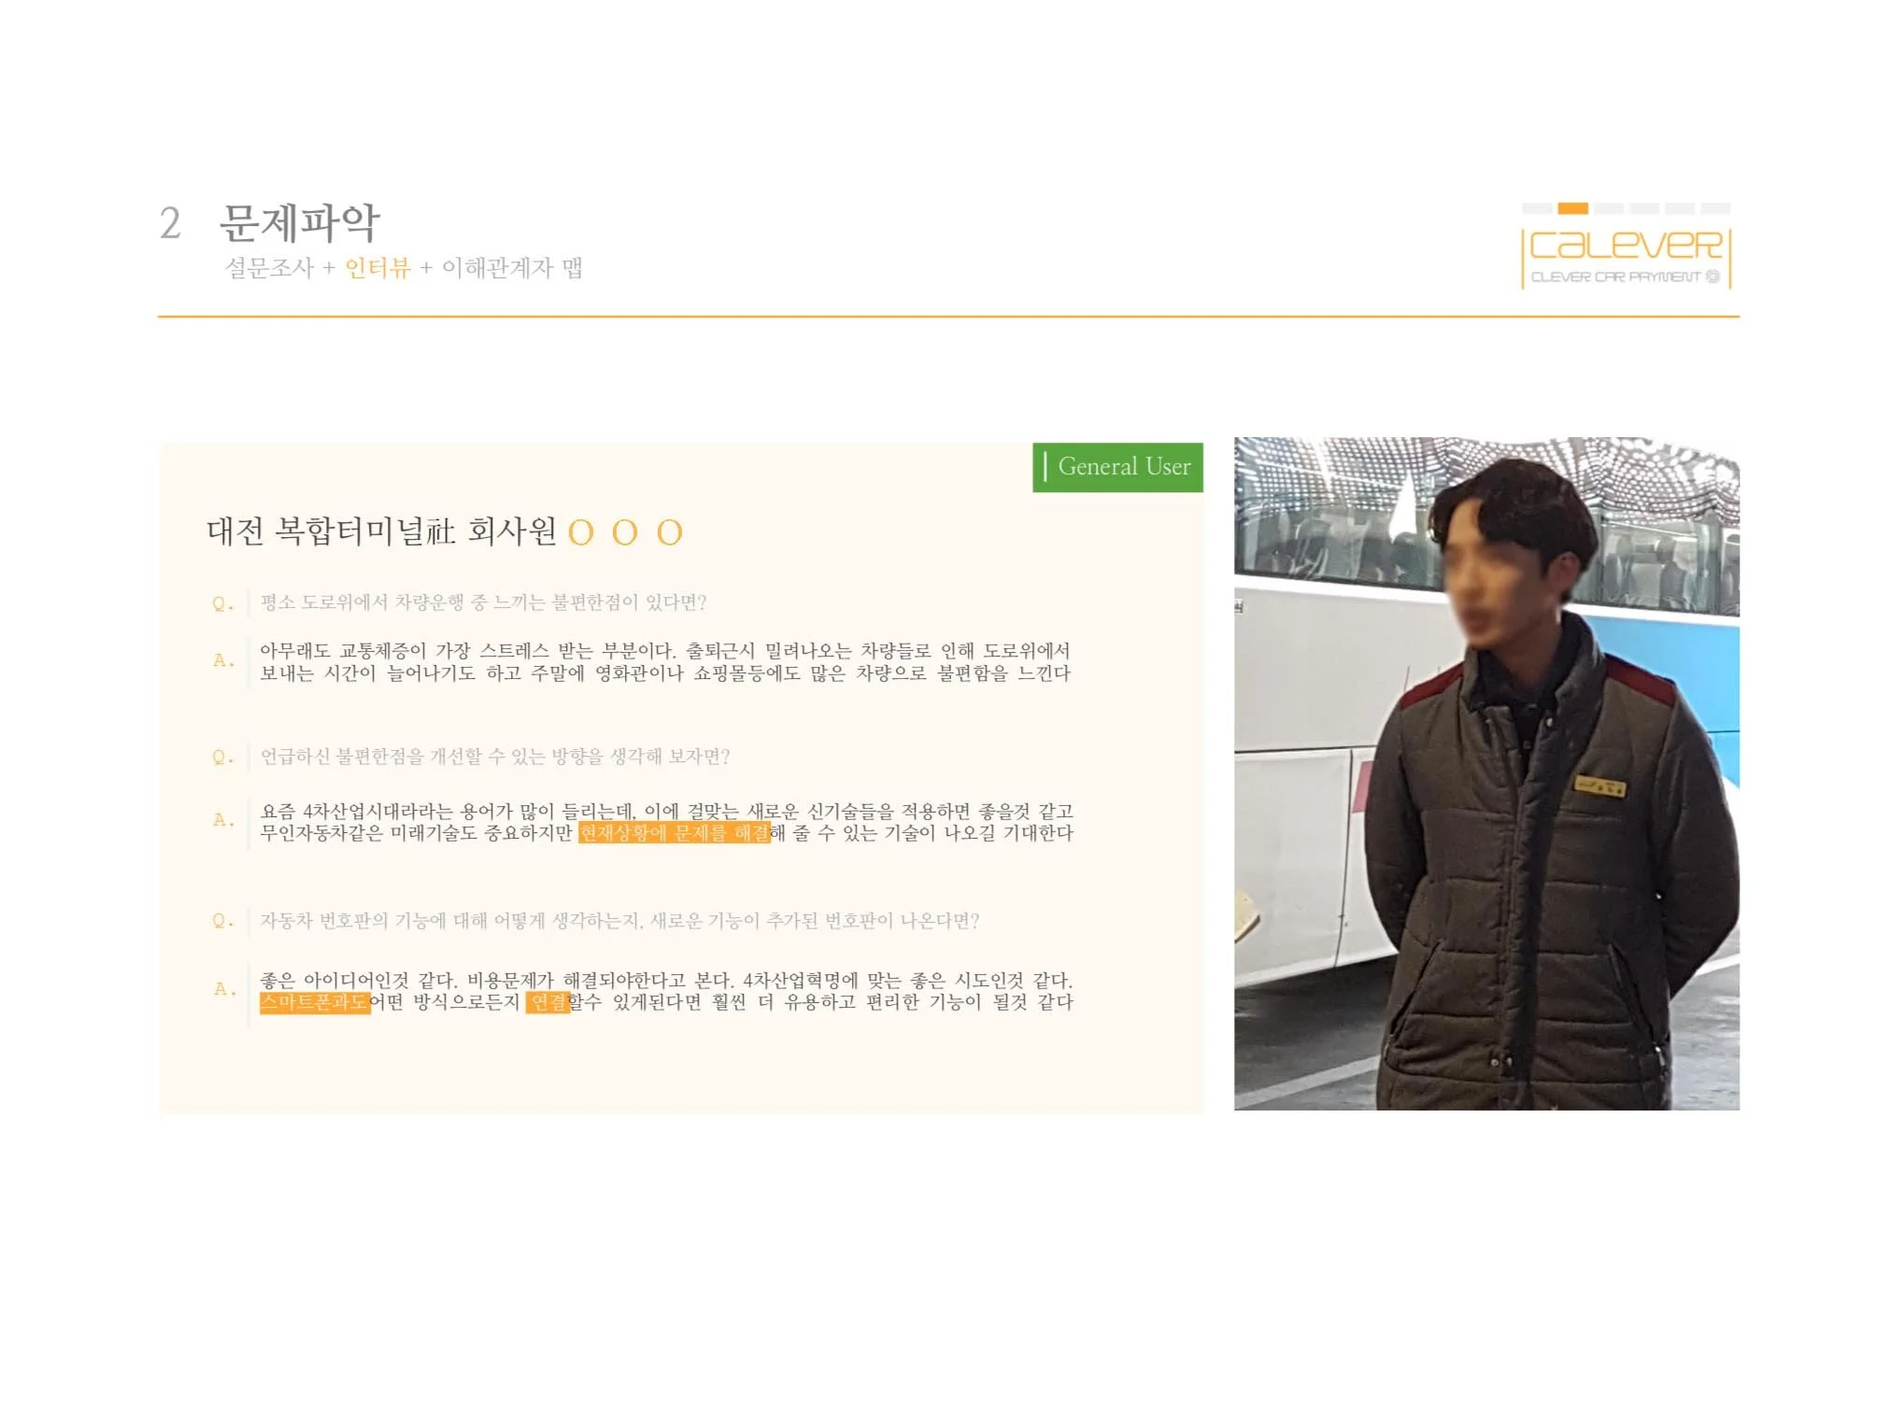1891x1414 pixels.
Task: Click the A. marker beside 아무래도 교통체증이 answer
Action: tap(223, 660)
